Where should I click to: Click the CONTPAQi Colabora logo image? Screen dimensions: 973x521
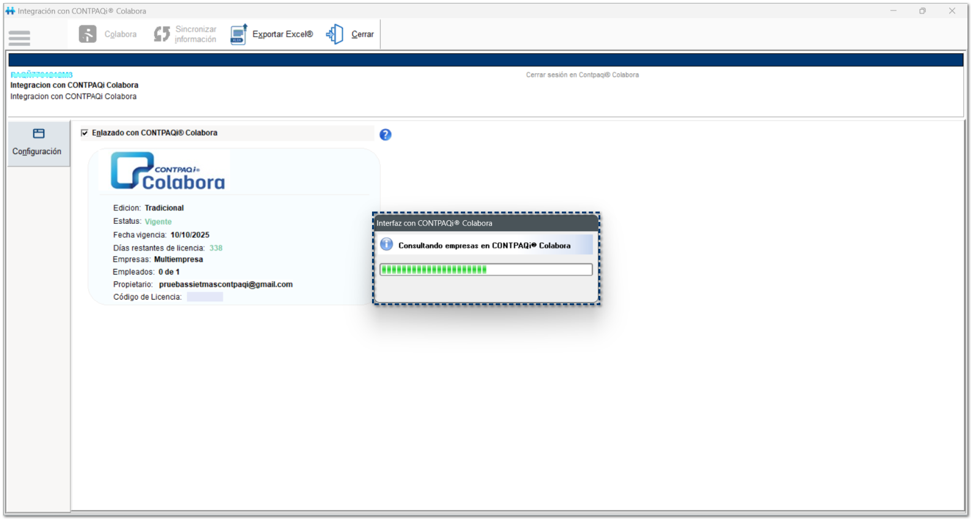(x=167, y=171)
